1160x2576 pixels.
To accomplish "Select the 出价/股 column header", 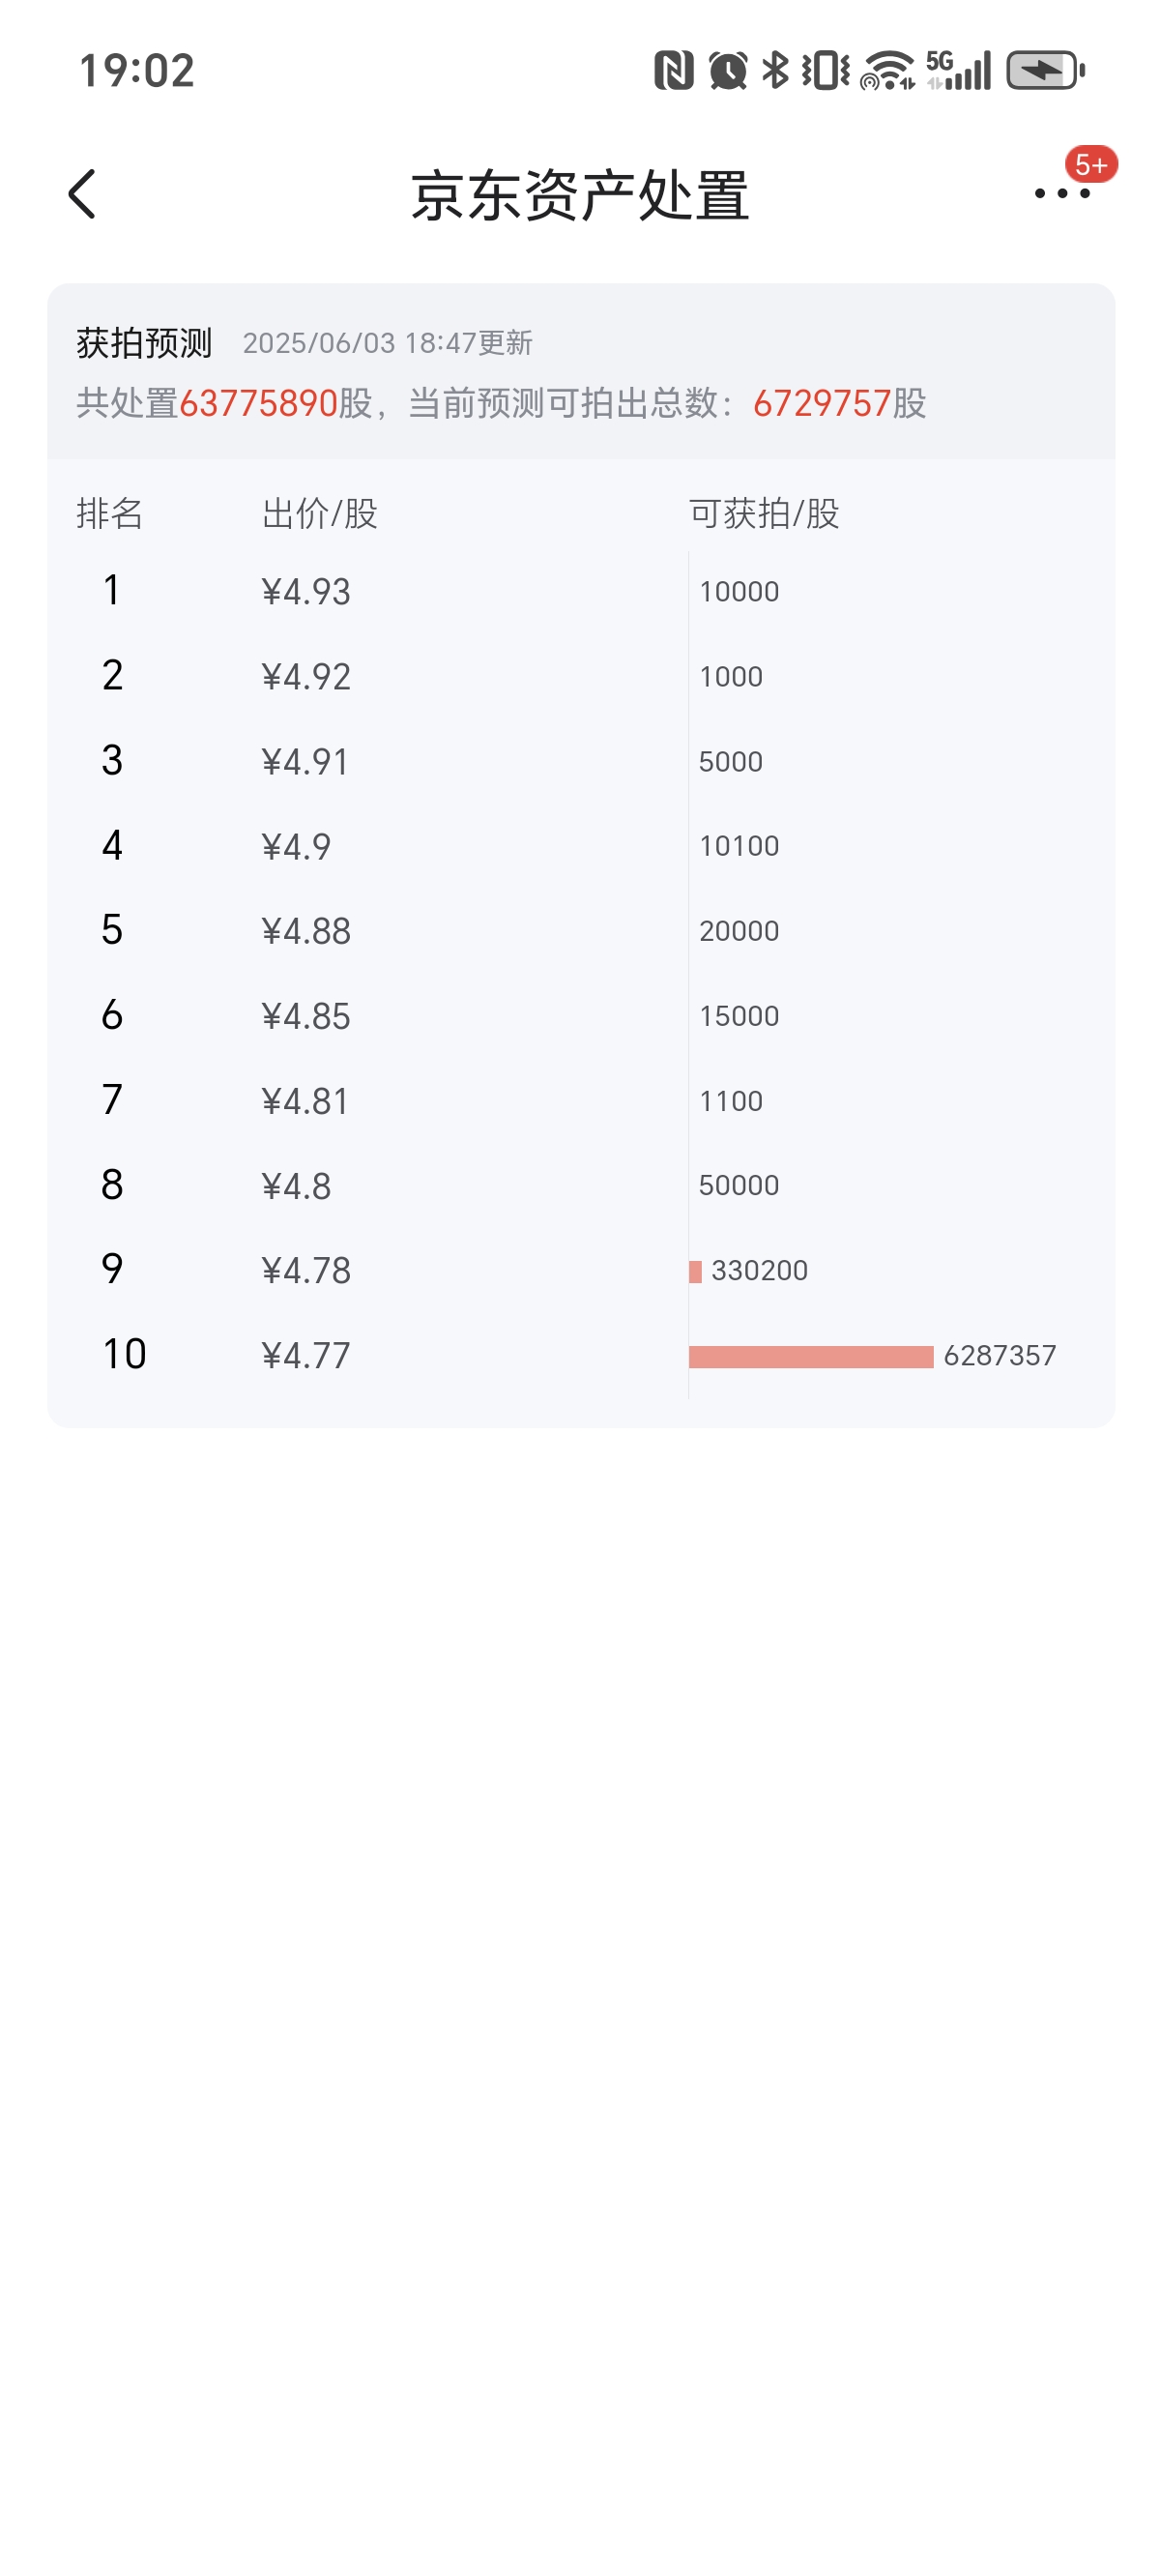I will click(x=319, y=514).
